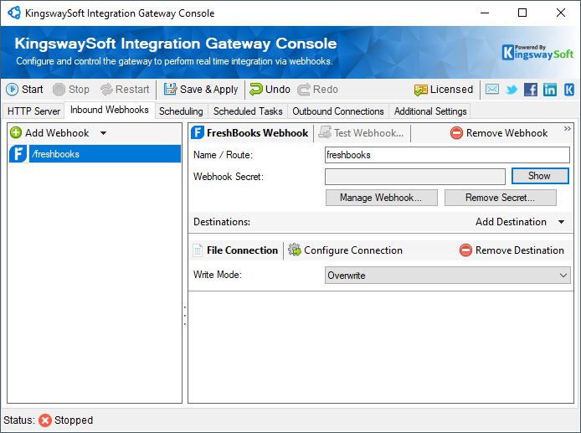Open the Add Destination dropdown

[520, 222]
